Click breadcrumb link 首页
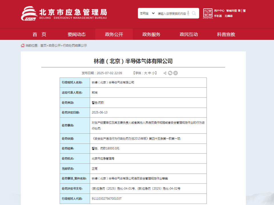The image size is (274, 205). click(43, 46)
